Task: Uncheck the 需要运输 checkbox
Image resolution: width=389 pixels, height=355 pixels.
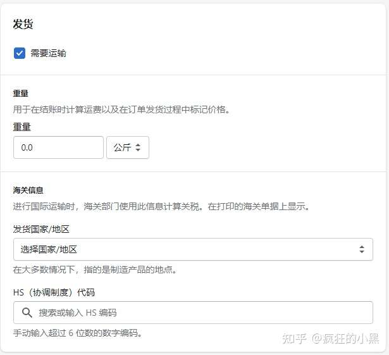Action: [20, 53]
